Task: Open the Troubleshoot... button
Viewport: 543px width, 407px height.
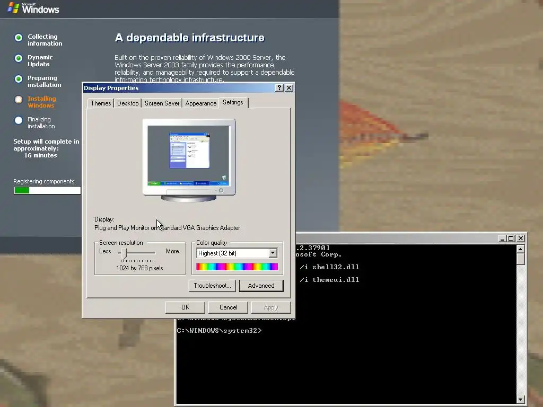Action: (212, 286)
